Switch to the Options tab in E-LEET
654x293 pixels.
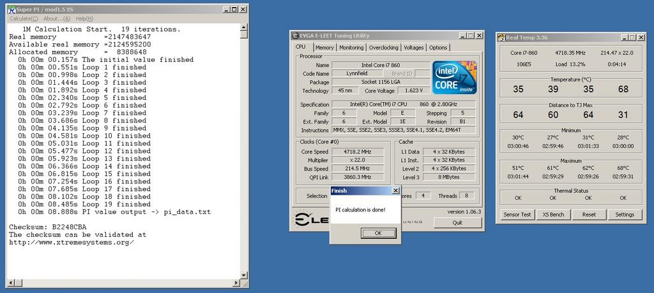[438, 47]
